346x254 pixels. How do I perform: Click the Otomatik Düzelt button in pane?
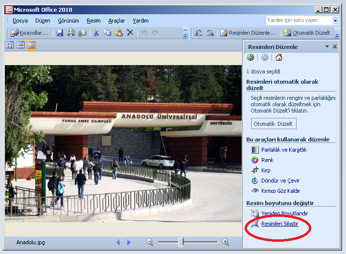274,124
